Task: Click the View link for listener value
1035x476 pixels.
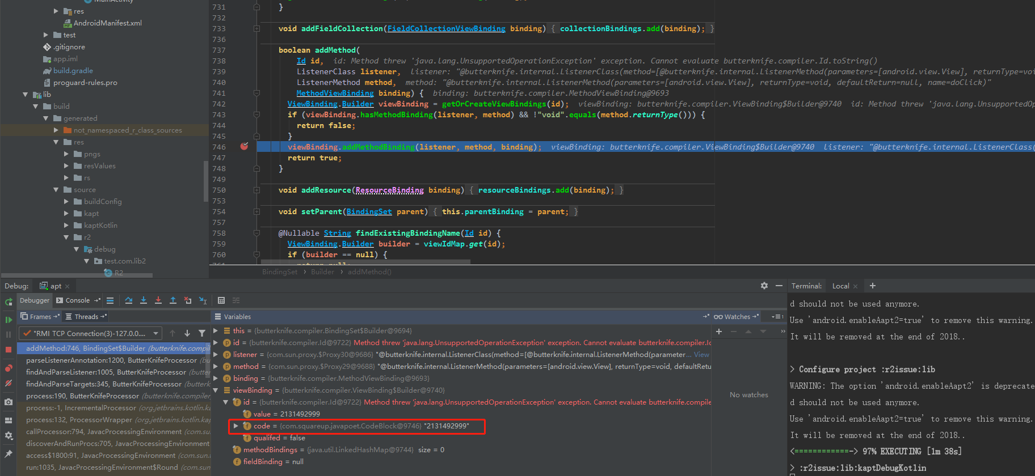Action: 702,354
